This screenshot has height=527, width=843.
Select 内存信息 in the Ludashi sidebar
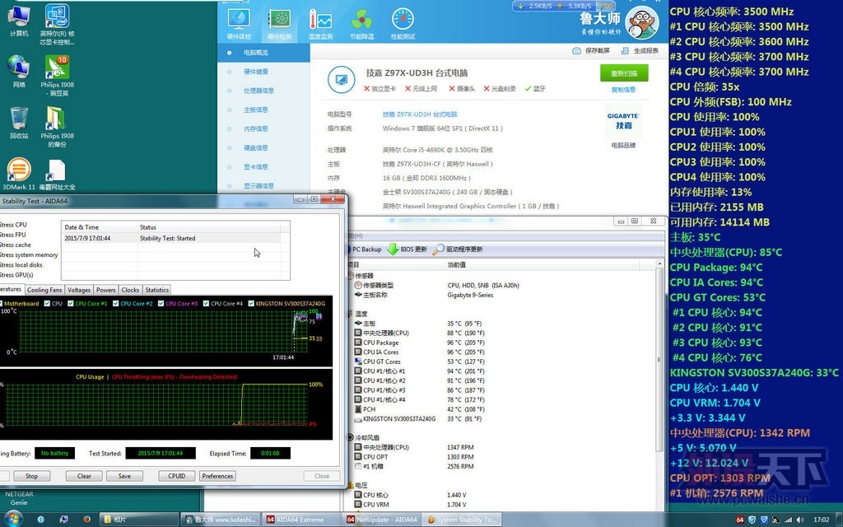coord(264,129)
